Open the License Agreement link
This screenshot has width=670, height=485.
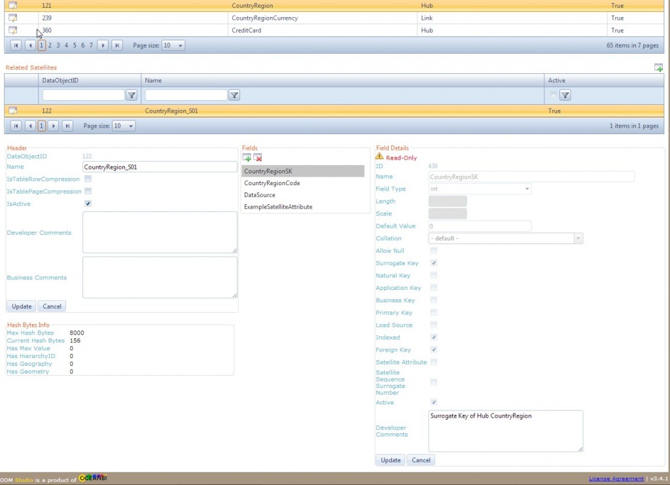(616, 479)
